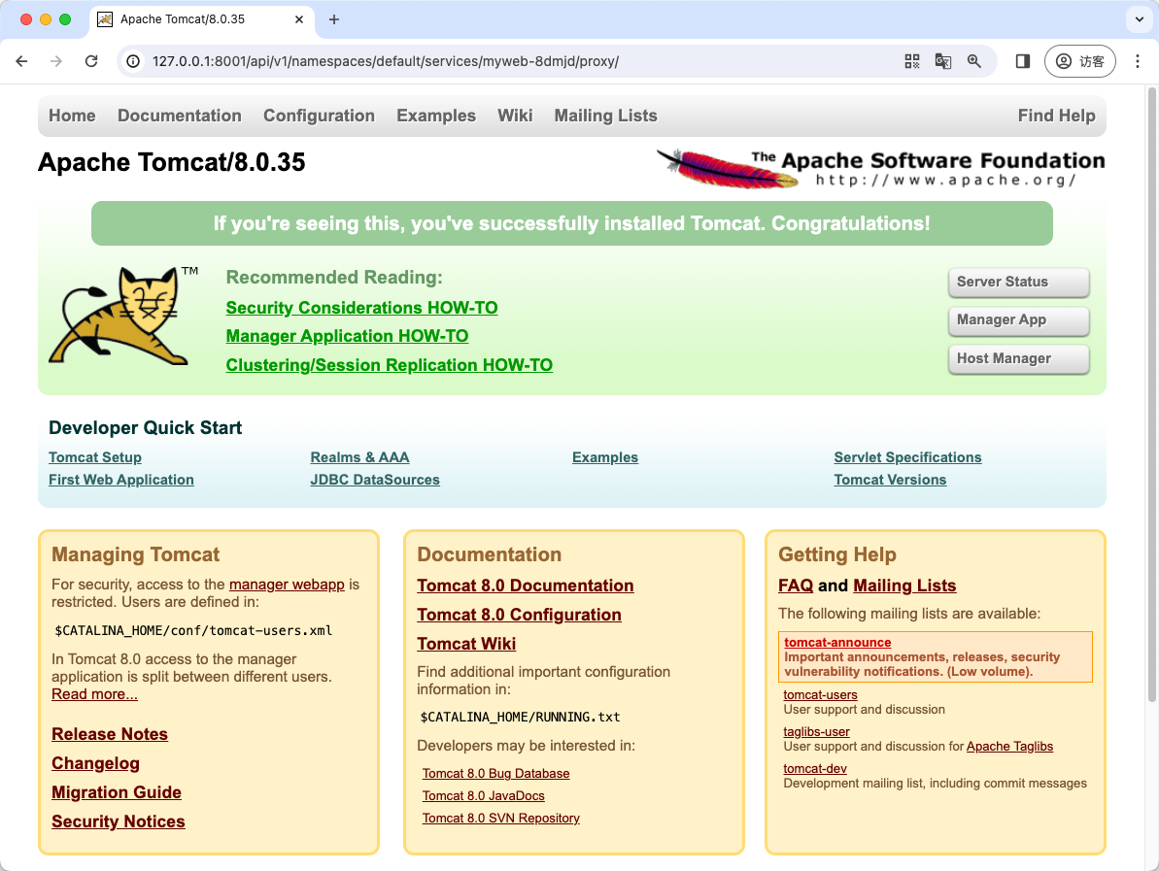The image size is (1159, 871).
Task: Open the site information icon in address bar
Action: [133, 61]
